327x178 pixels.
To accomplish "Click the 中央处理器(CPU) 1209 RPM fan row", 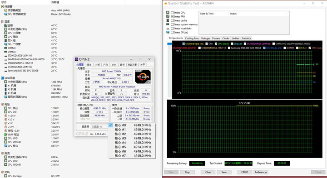I will tap(33, 82).
